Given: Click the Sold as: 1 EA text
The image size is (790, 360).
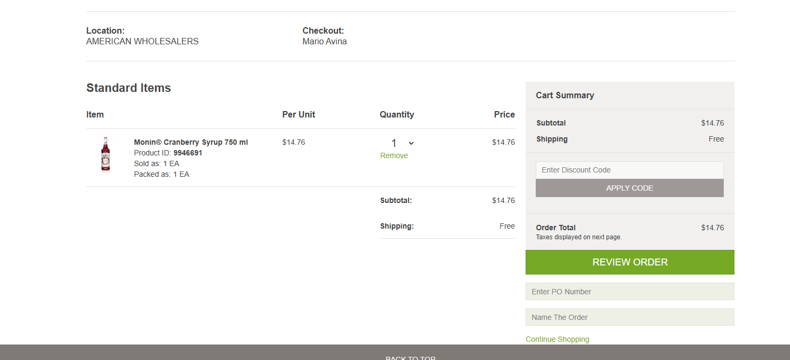Looking at the screenshot, I should coord(157,163).
